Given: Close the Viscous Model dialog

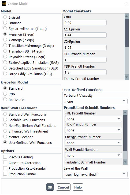Looking at the screenshot, I should click(x=126, y=4).
